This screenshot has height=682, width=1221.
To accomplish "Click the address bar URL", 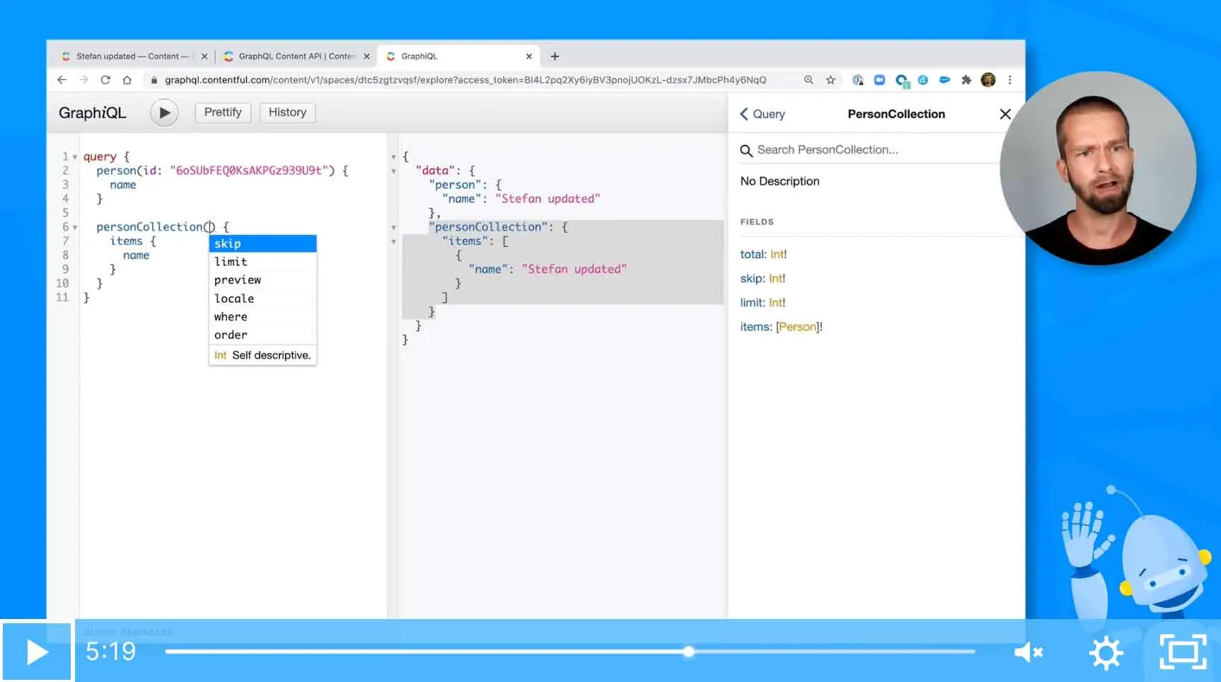I will point(465,80).
